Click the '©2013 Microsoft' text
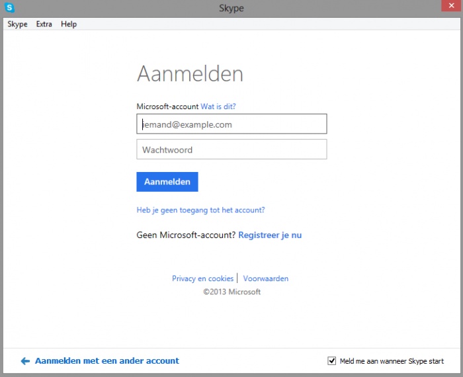This screenshot has width=463, height=377. click(x=232, y=292)
